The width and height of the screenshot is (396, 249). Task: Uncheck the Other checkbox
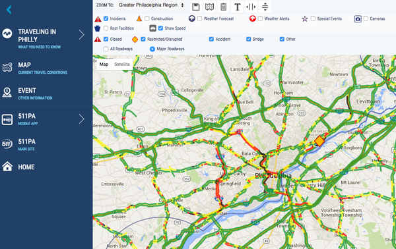coord(282,39)
